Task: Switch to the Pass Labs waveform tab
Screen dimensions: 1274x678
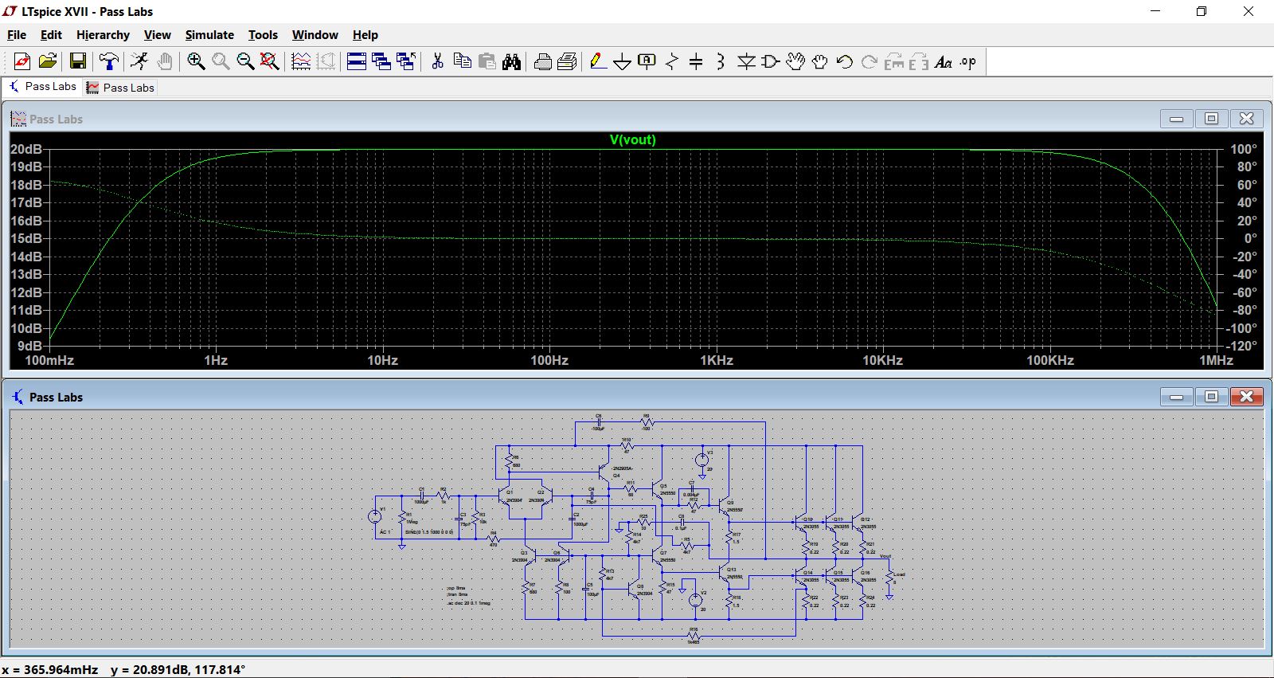Action: point(120,88)
